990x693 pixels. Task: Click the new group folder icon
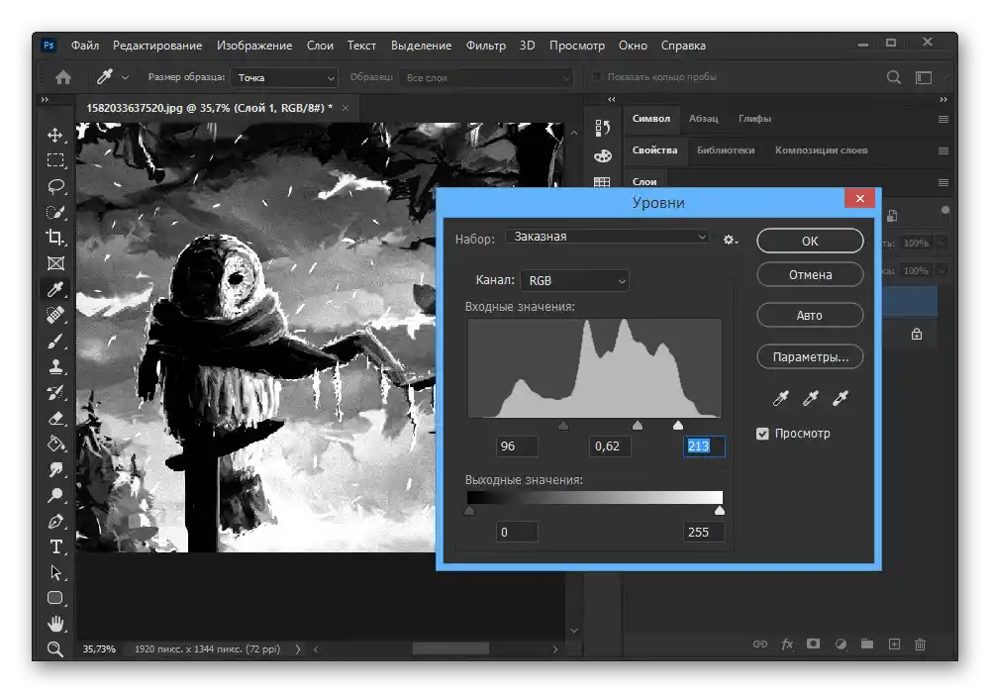pos(867,643)
